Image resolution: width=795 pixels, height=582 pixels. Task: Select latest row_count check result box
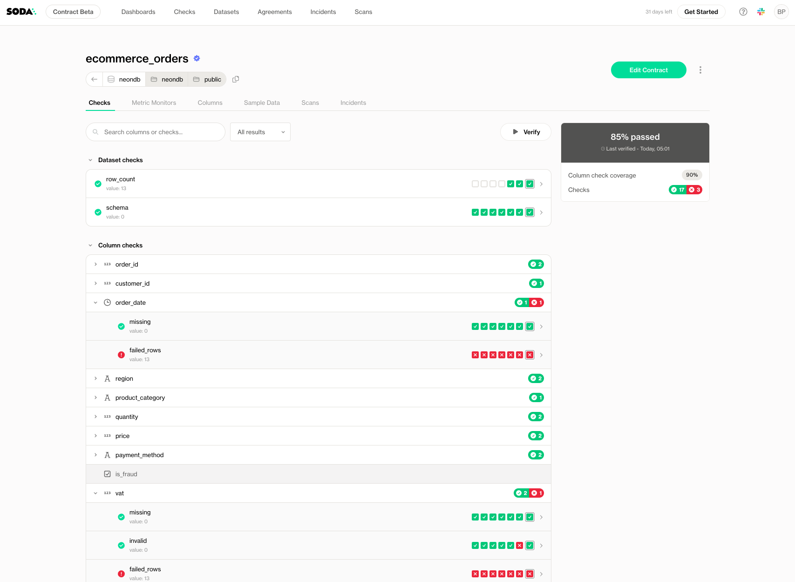click(530, 184)
